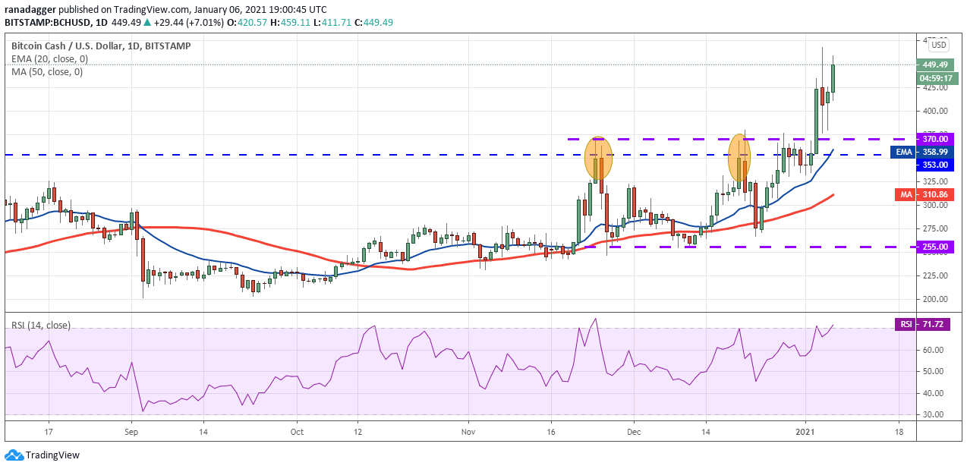The image size is (967, 469).
Task: Click the first orange ellipse highlight near 370
Action: coord(598,159)
